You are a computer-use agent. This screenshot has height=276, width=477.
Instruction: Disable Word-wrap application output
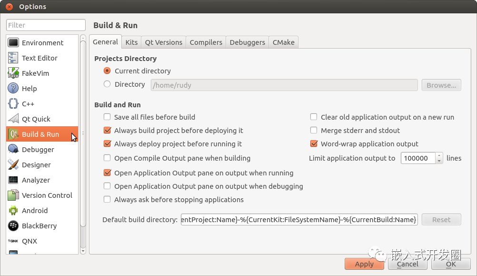pyautogui.click(x=314, y=143)
